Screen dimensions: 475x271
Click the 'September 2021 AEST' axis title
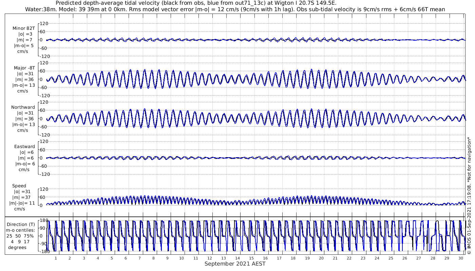(x=235, y=264)
